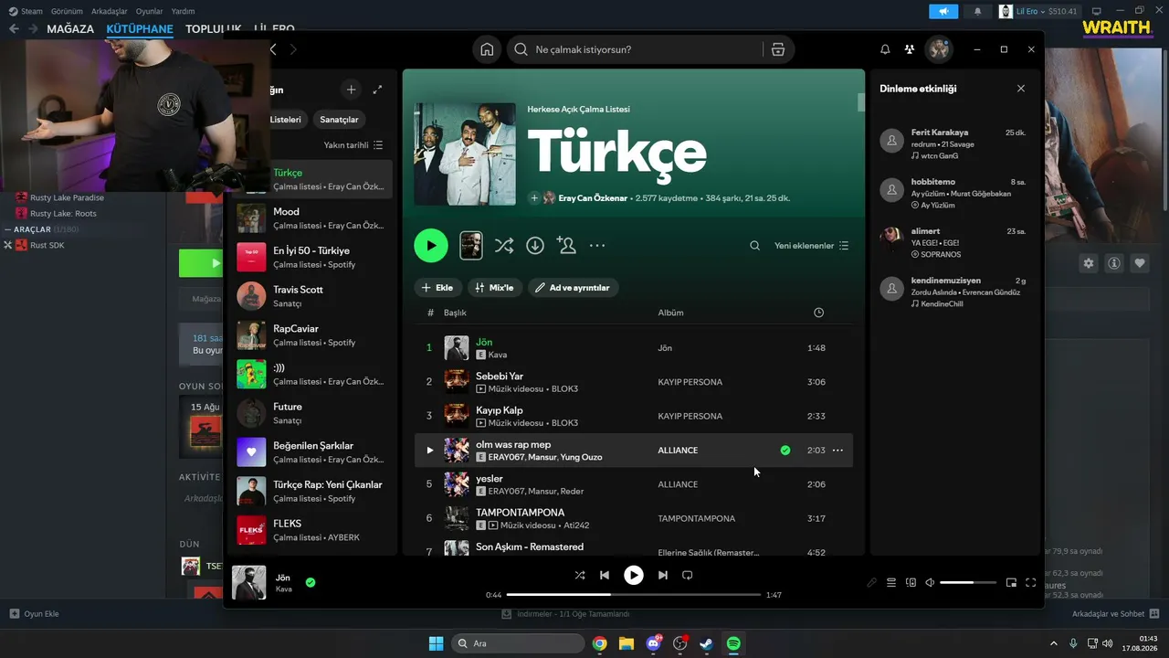Expand the Spotify library panel
The width and height of the screenshot is (1169, 658).
click(378, 90)
